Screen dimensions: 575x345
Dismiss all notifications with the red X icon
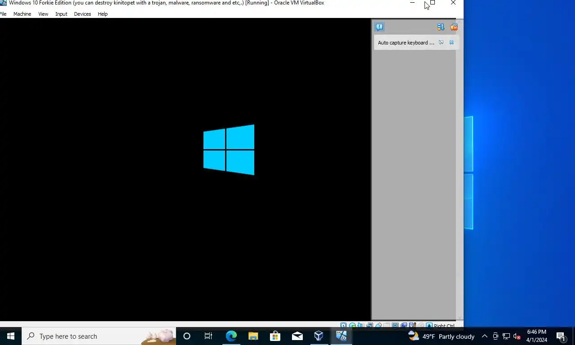(x=454, y=27)
